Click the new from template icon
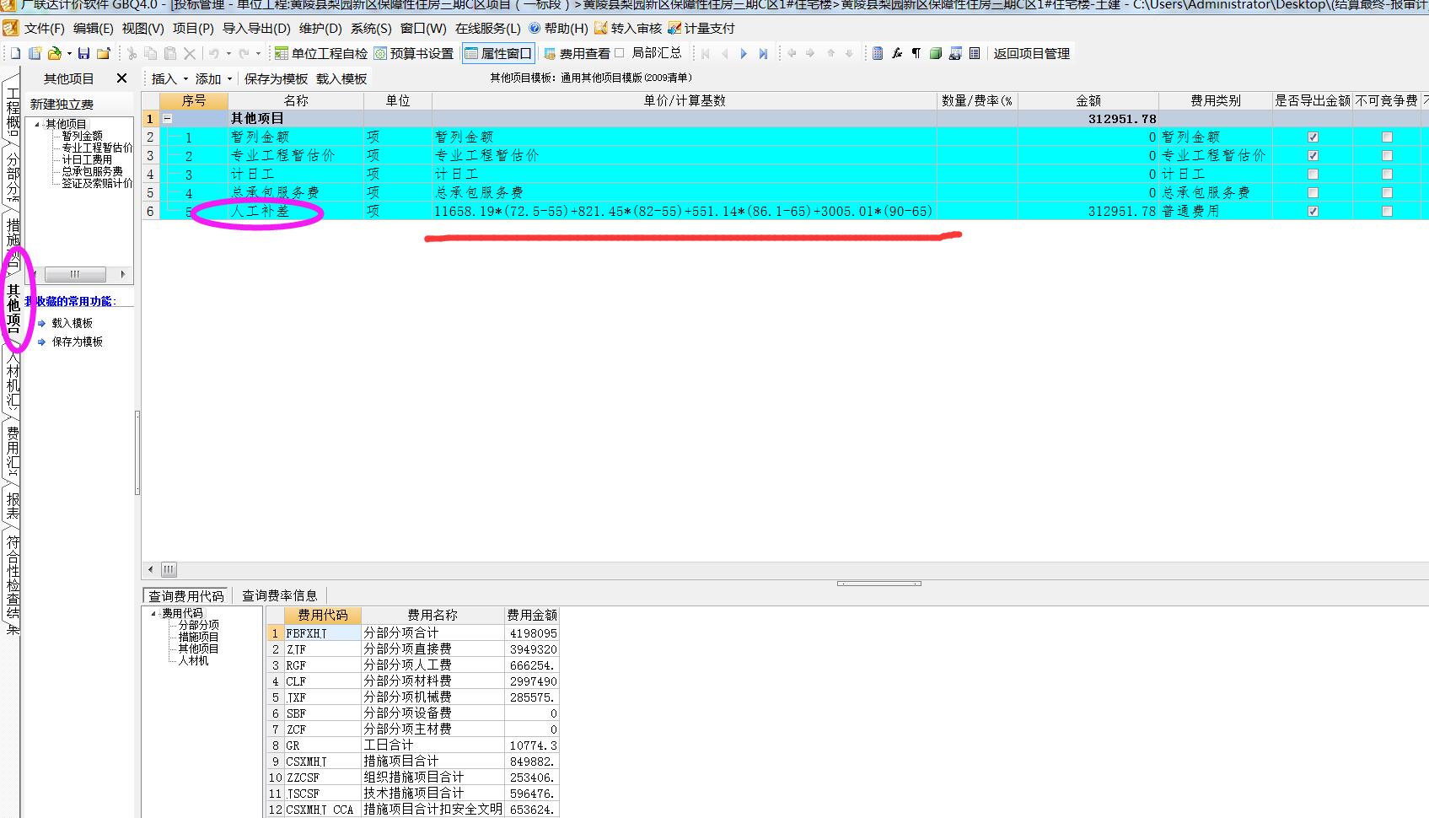 coord(35,53)
